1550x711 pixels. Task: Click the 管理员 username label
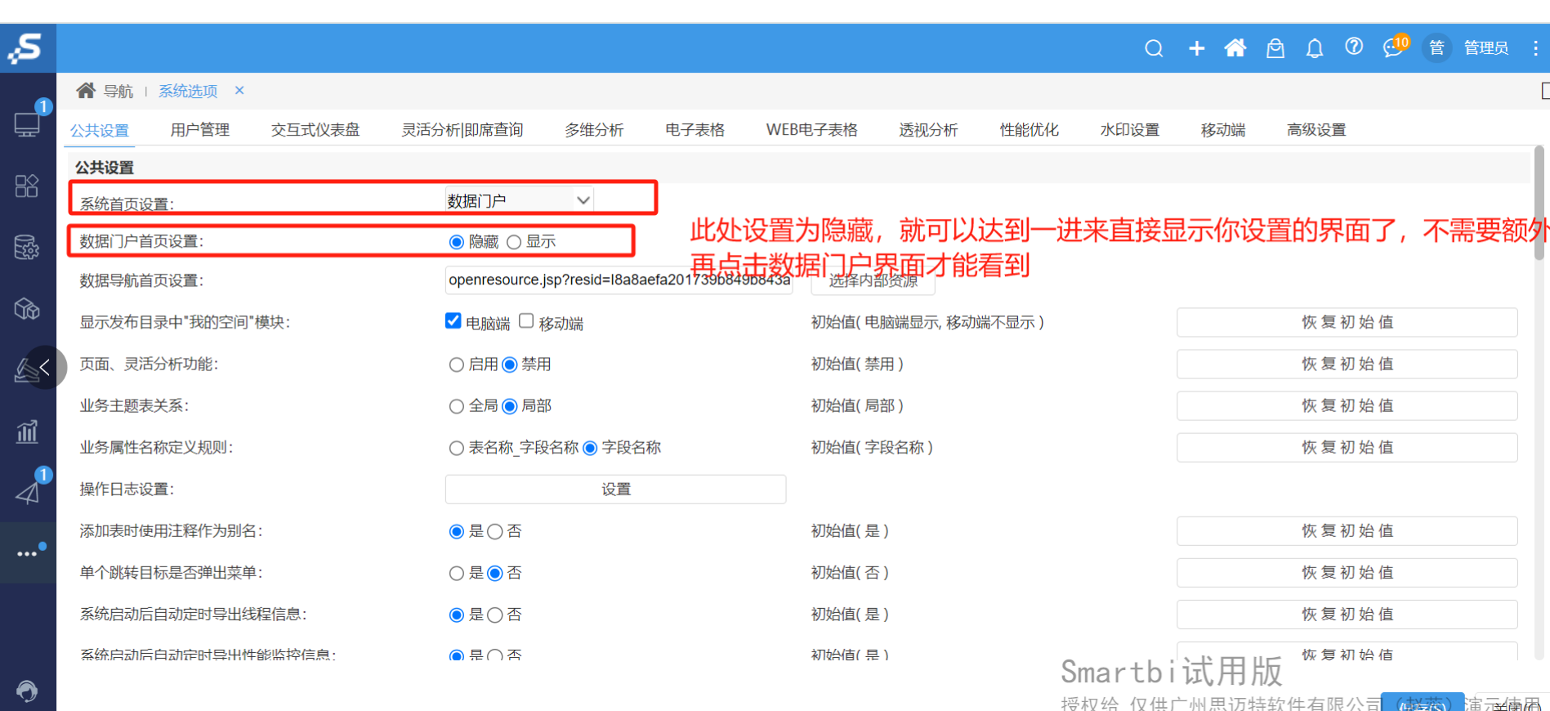click(1486, 48)
